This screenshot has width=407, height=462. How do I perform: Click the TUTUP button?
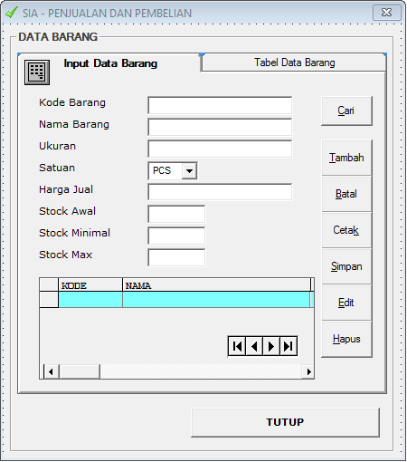coord(285,422)
